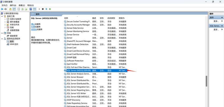Click the Restart service icon
Screen dimensions: 224x107
(50, 9)
